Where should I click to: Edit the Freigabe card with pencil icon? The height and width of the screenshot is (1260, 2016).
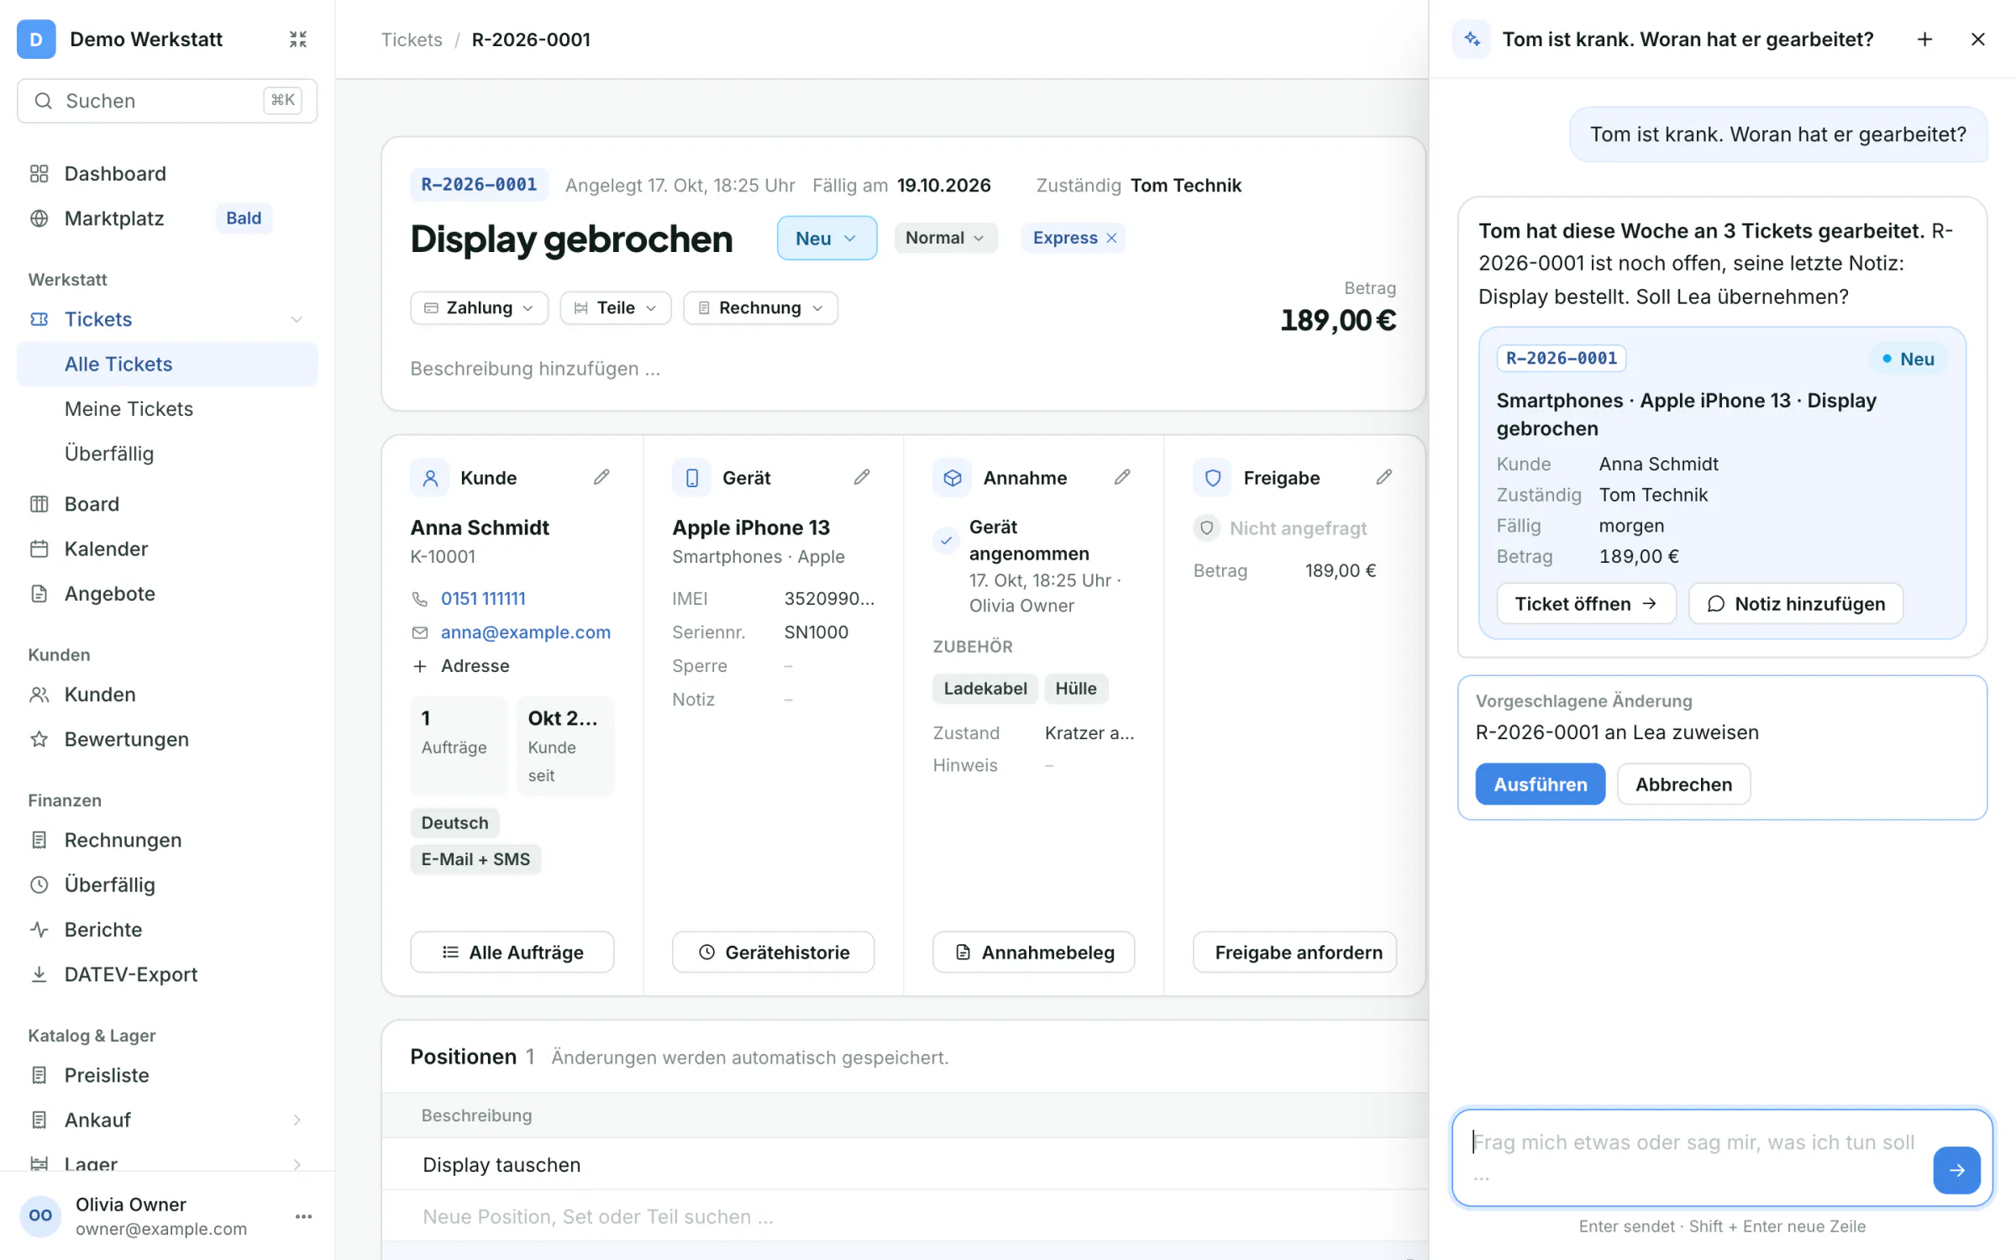click(x=1384, y=477)
